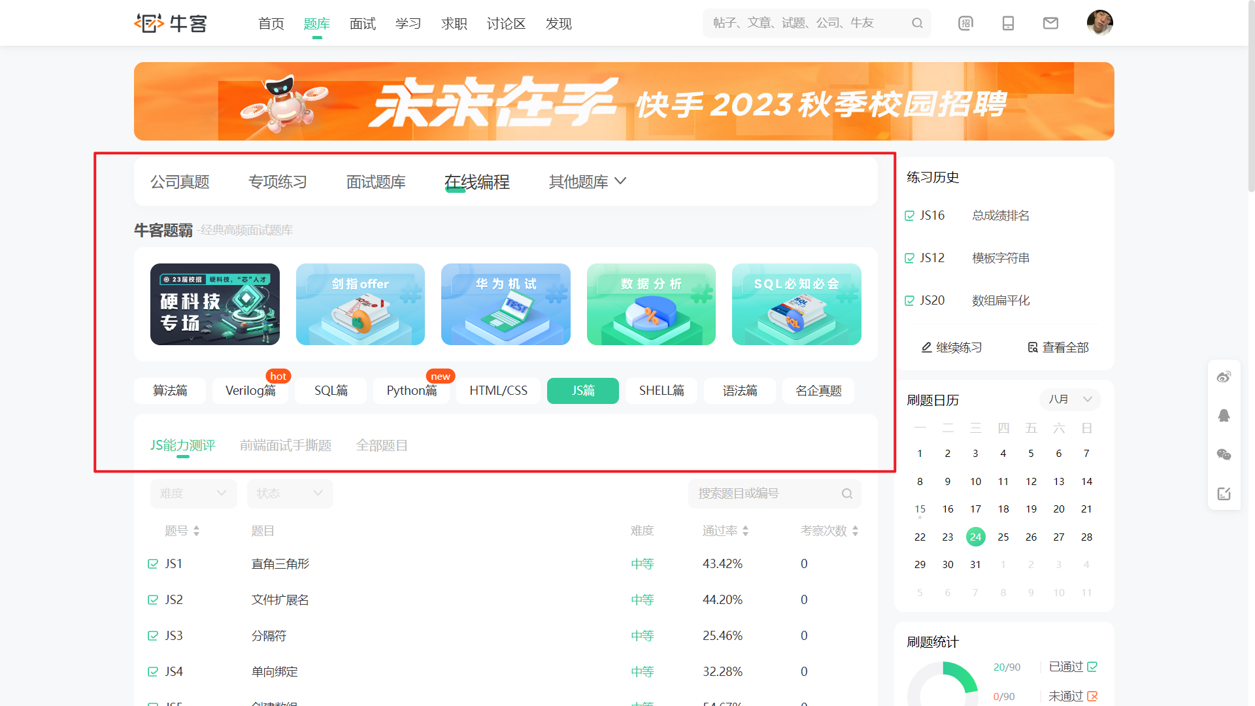Image resolution: width=1255 pixels, height=706 pixels.
Task: Switch to the 面试题库 tab
Action: tap(376, 181)
